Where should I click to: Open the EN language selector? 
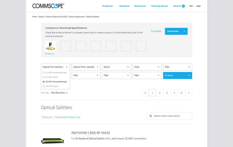click(191, 6)
